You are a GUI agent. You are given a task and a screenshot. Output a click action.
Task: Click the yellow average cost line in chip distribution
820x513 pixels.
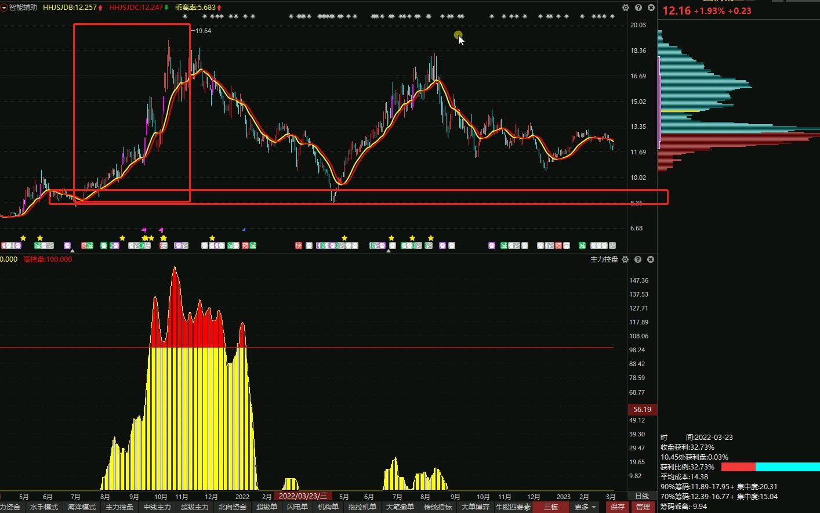coord(680,111)
